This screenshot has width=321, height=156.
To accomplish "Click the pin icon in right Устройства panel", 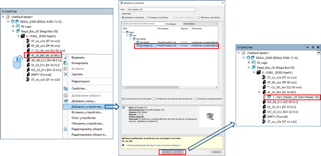I will pos(313,48).
